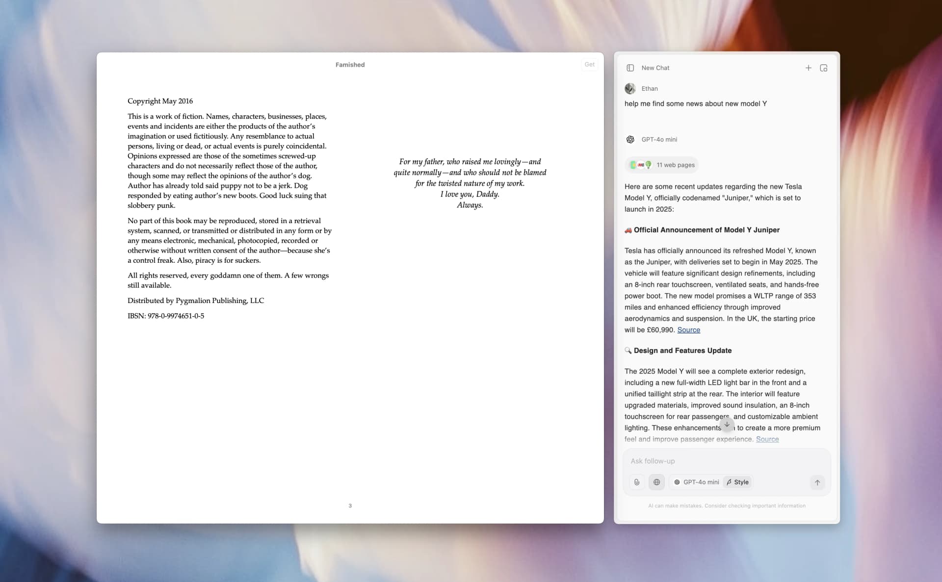Open Source link under Design and Features
Viewport: 942px width, 582px height.
[767, 439]
